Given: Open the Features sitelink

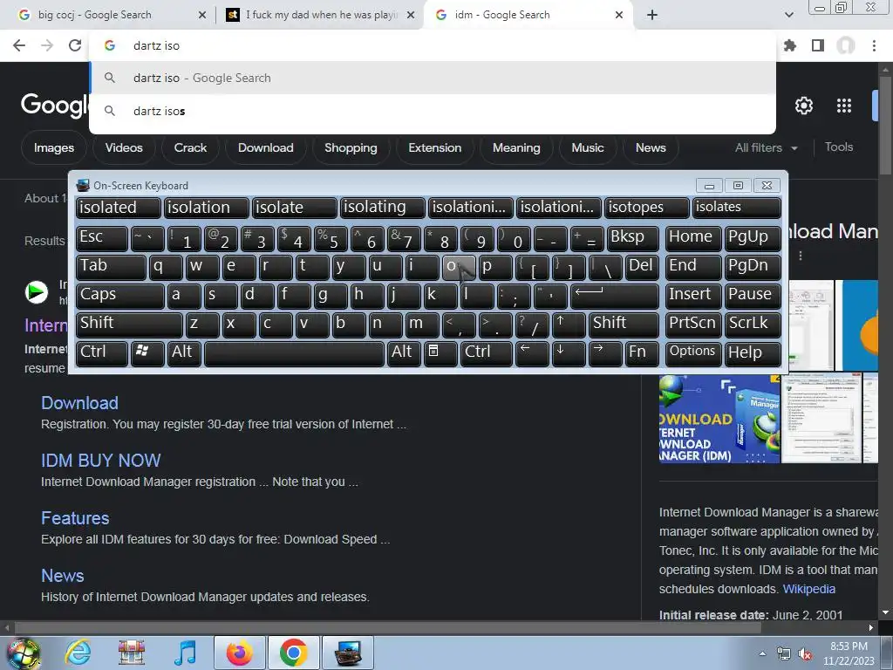Looking at the screenshot, I should coord(75,518).
